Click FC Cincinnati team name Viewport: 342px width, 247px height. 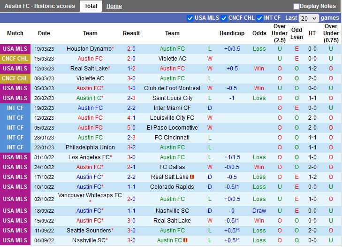point(172,138)
